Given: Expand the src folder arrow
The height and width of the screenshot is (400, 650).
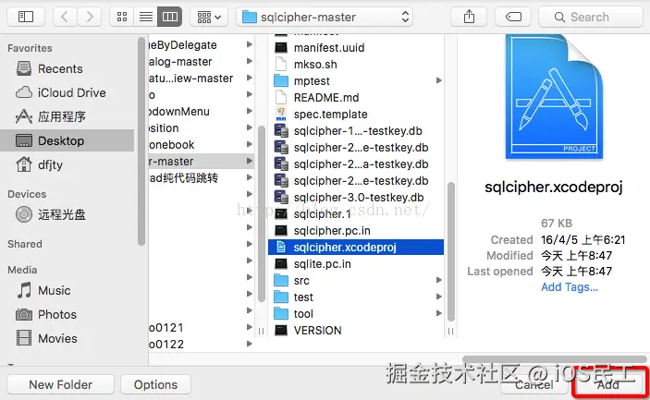Looking at the screenshot, I should coord(438,280).
